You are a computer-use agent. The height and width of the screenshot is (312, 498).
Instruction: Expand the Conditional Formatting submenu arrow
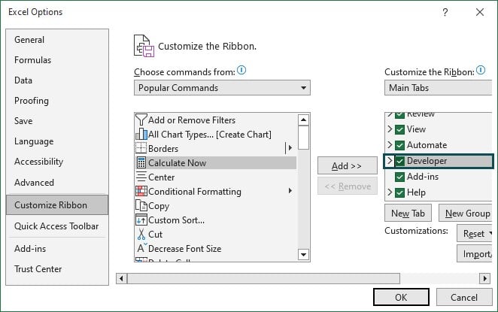(x=290, y=191)
